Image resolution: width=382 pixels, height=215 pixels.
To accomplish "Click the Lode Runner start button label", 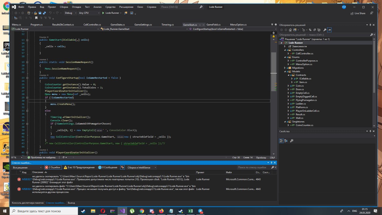I will point(112,13).
